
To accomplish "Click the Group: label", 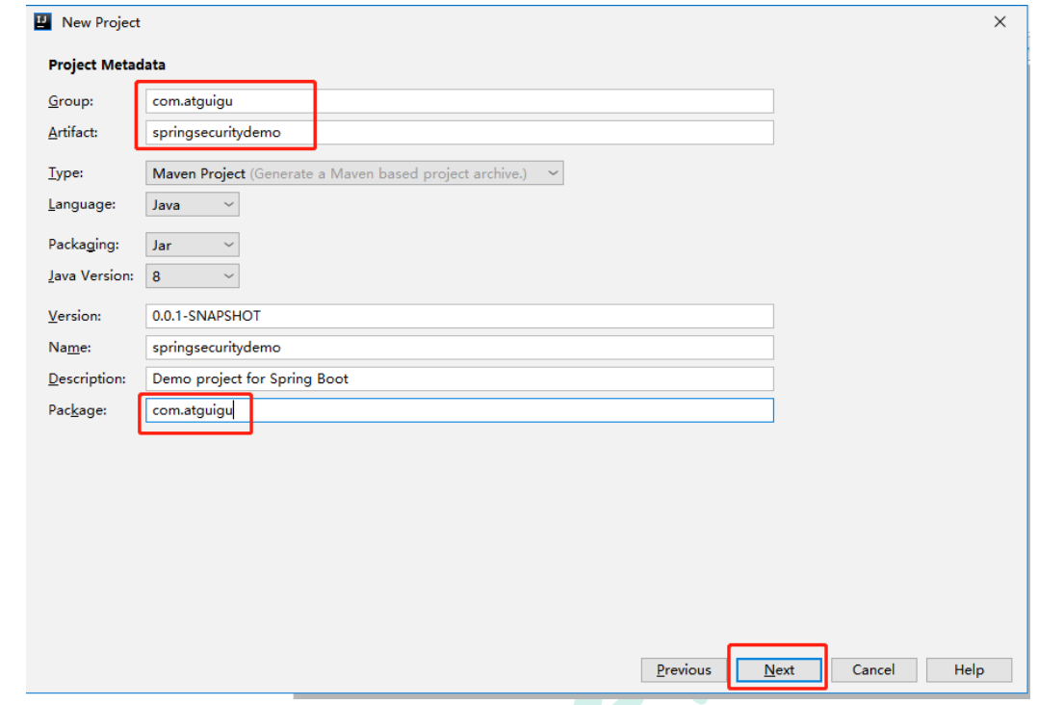I will 71,101.
